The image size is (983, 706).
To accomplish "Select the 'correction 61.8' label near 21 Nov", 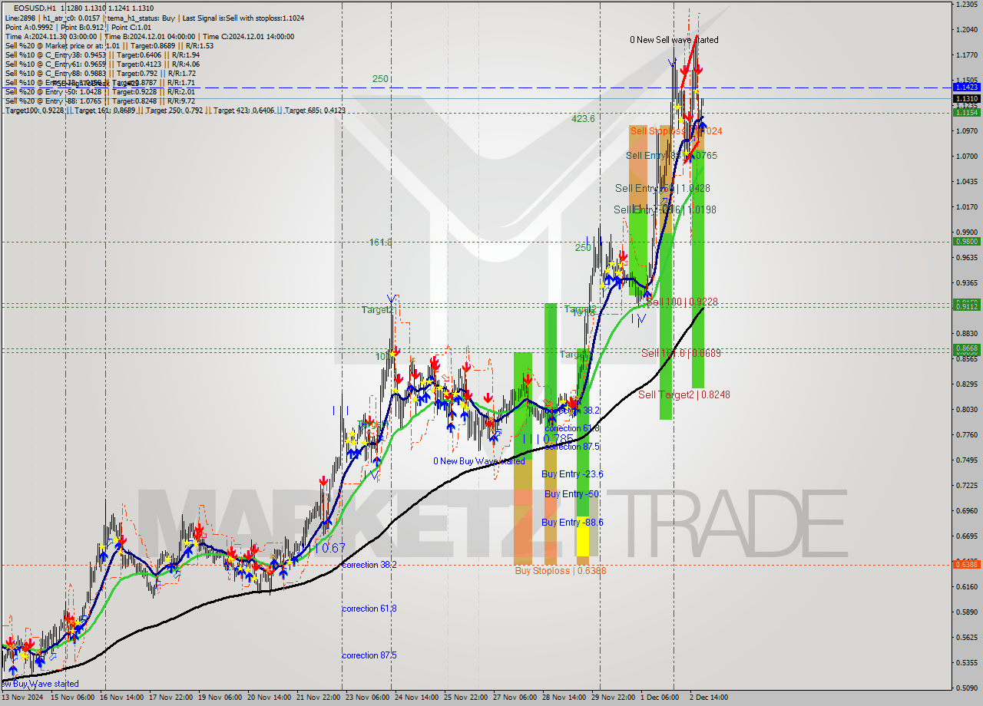I will click(x=369, y=609).
